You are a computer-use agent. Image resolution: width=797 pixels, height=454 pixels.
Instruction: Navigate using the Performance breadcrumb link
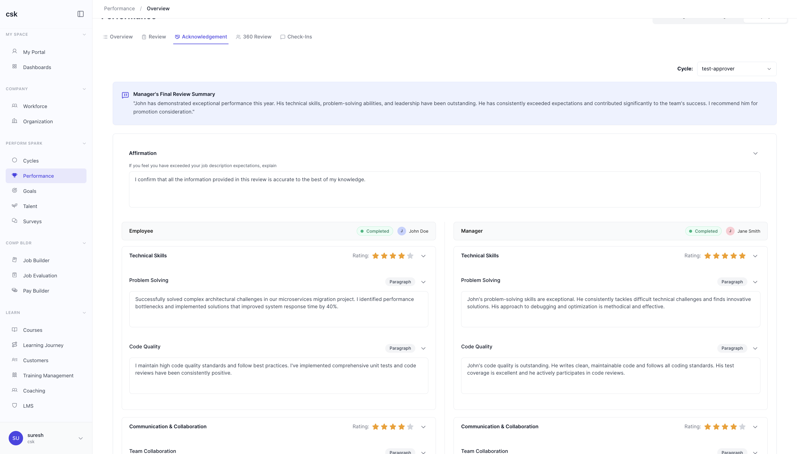pos(119,8)
